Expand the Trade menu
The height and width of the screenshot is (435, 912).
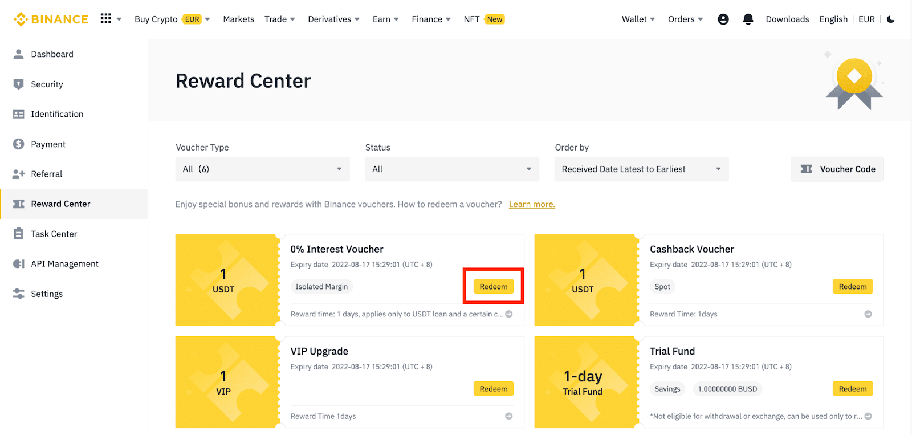pos(280,19)
